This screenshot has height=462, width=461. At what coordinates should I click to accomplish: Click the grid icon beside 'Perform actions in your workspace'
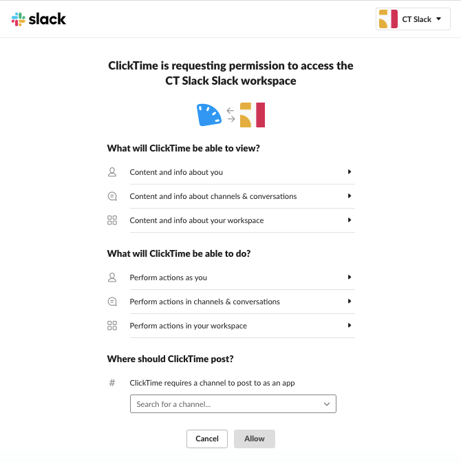[x=112, y=326]
